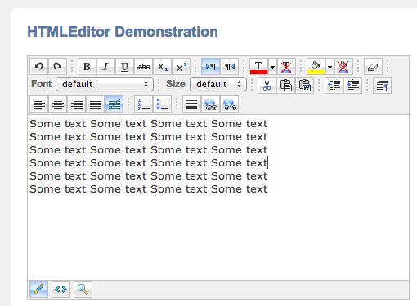
Task: Toggle strikethrough with the abc button
Action: [x=144, y=66]
